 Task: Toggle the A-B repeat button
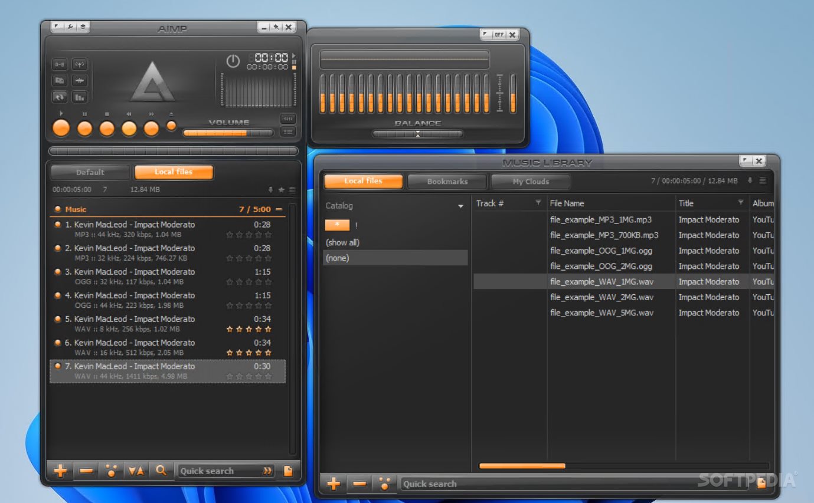(x=60, y=64)
